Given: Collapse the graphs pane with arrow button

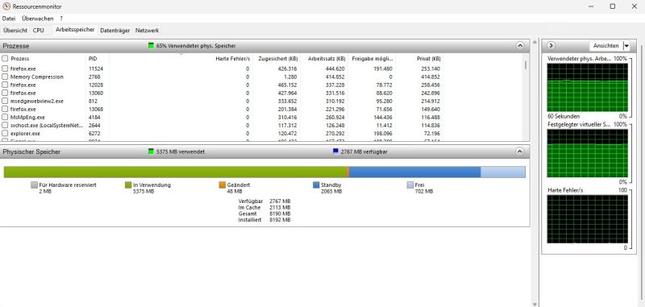Looking at the screenshot, I should (x=551, y=46).
